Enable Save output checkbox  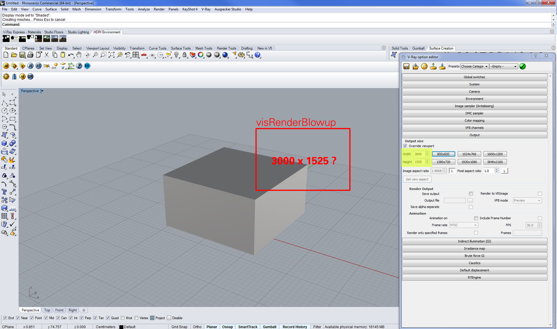[471, 194]
